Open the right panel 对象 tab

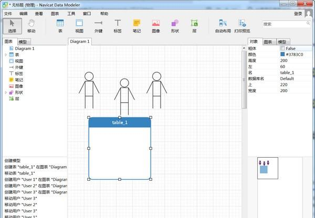point(255,41)
